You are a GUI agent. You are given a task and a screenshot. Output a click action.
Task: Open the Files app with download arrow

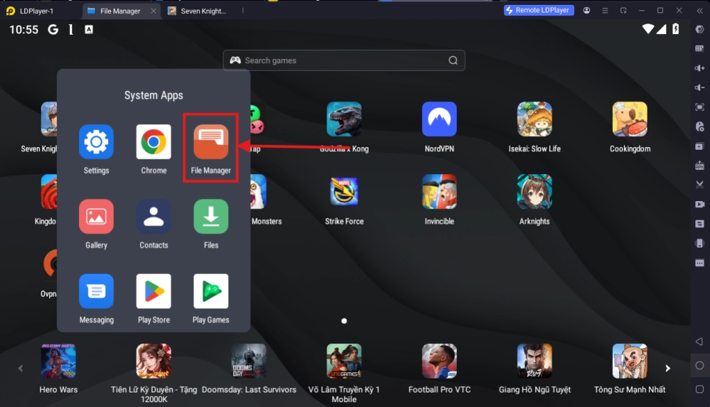211,216
